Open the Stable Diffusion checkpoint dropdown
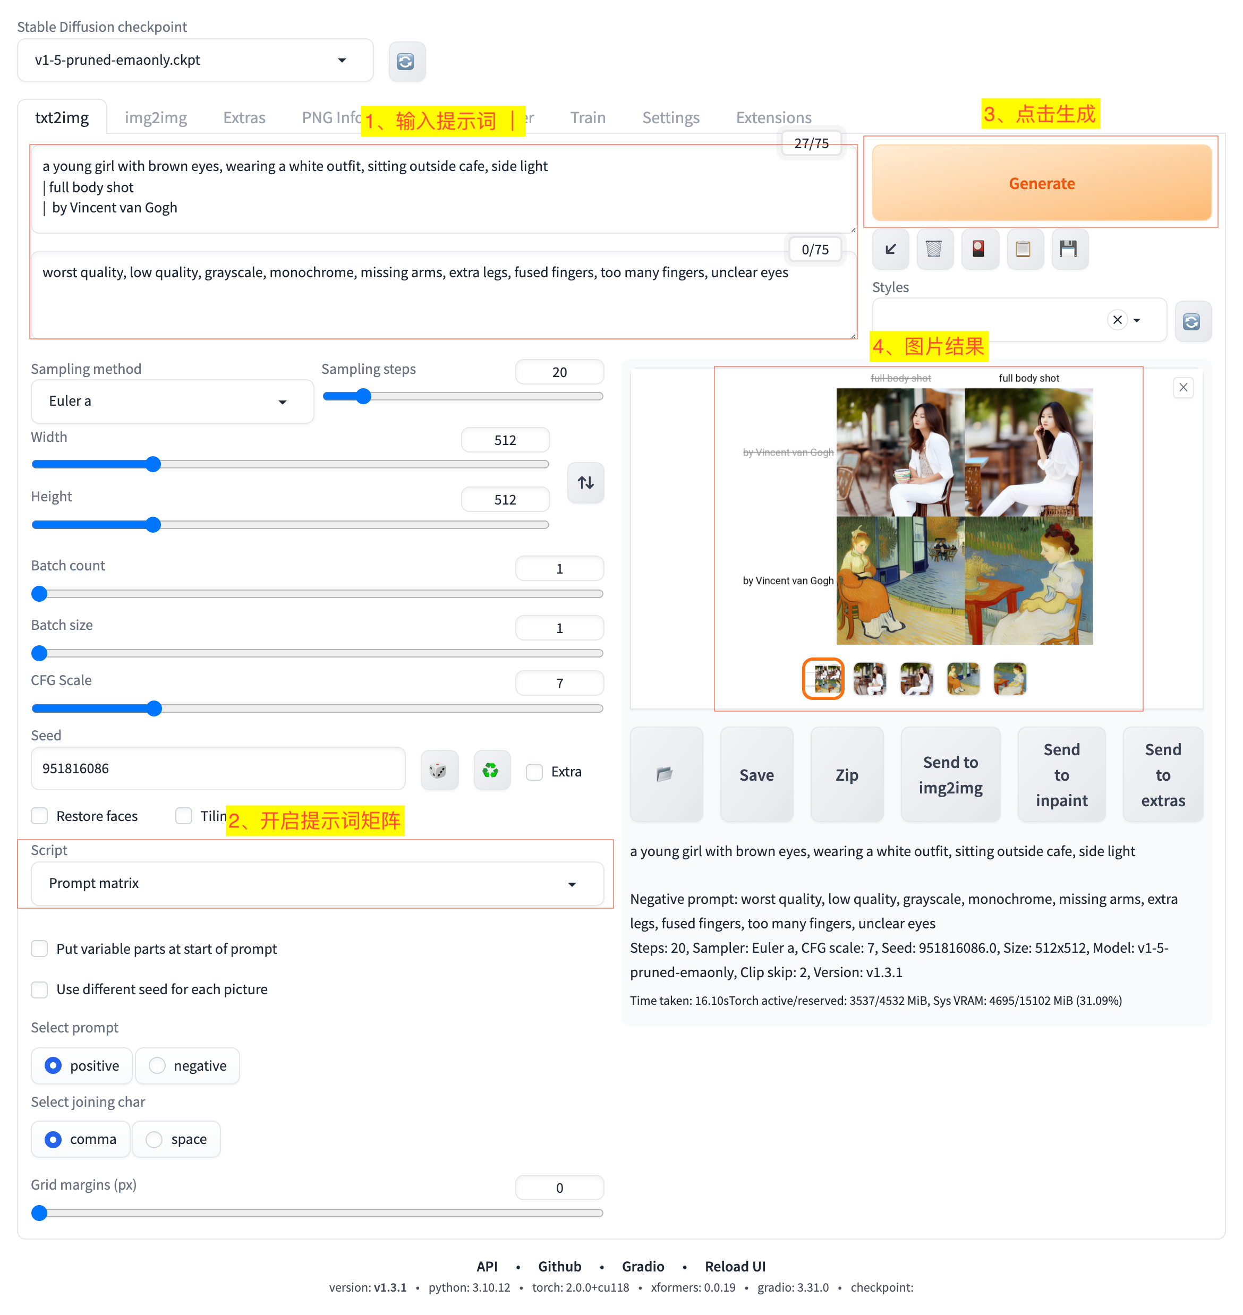Viewport: 1243px width, 1315px height. (x=195, y=61)
